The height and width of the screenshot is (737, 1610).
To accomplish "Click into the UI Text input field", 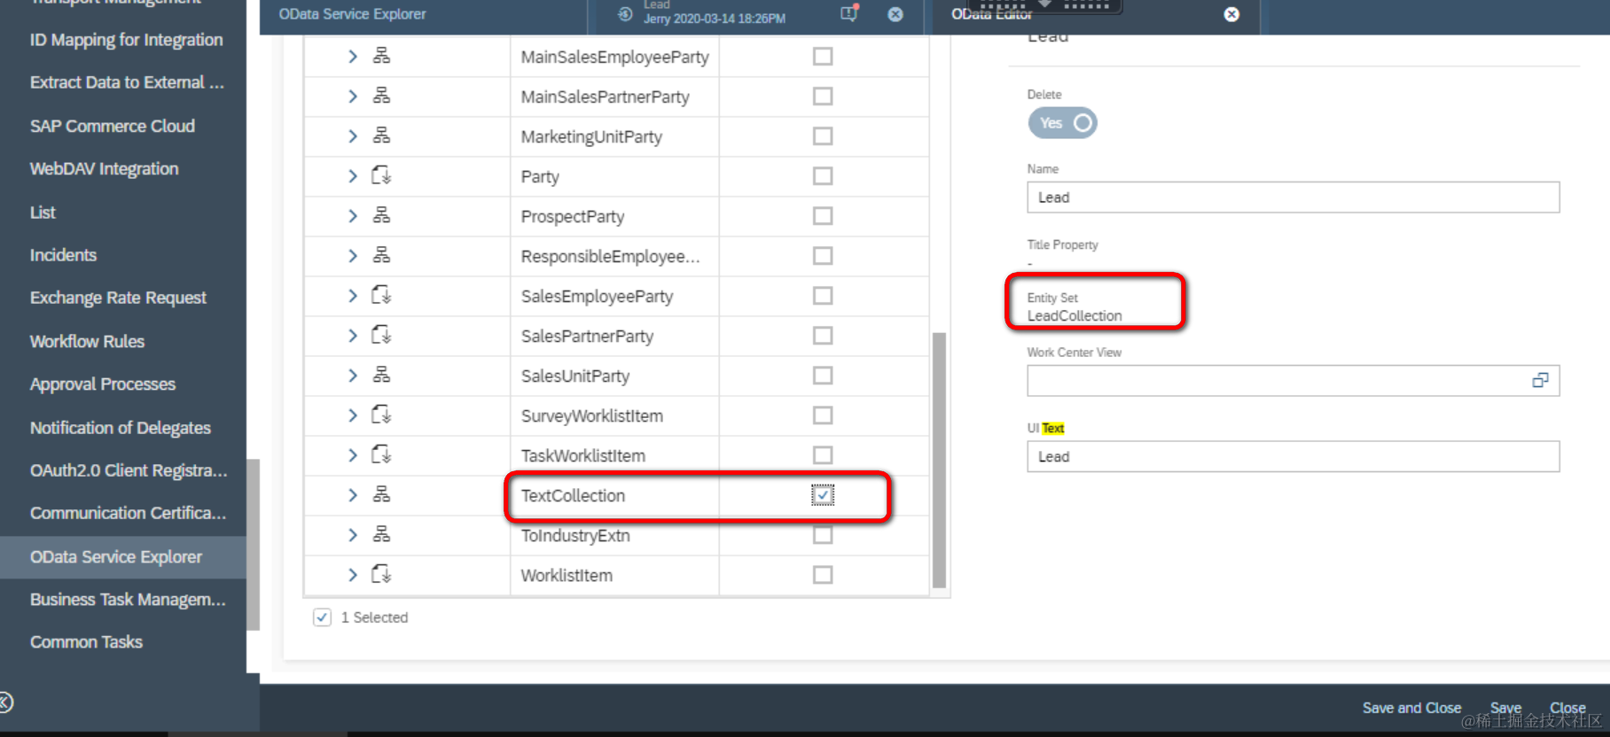I will (1293, 456).
